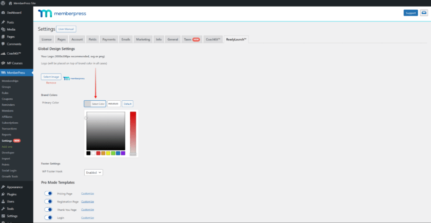
Task: Click the vertical red hue slider strip
Action: click(x=133, y=133)
